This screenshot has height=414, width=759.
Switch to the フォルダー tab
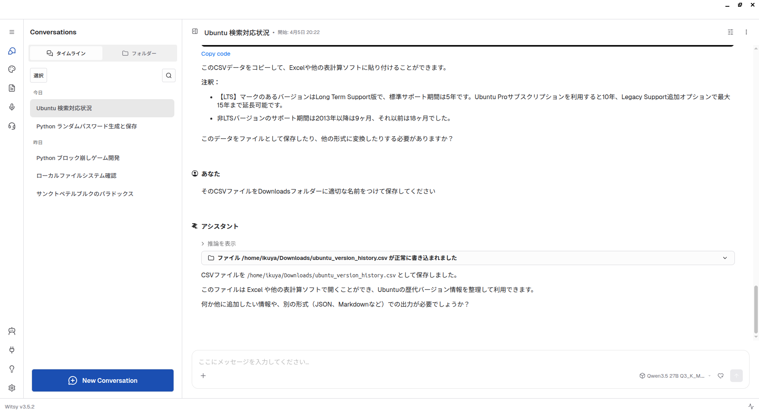click(139, 53)
